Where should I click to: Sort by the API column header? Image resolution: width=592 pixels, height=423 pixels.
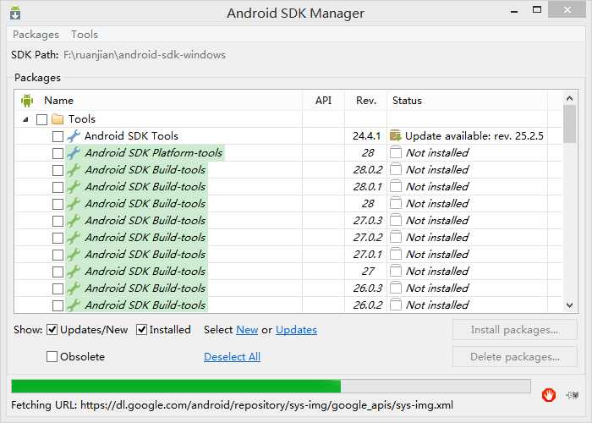coord(323,101)
